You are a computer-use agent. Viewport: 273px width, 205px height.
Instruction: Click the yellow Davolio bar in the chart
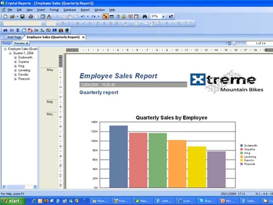[197, 167]
